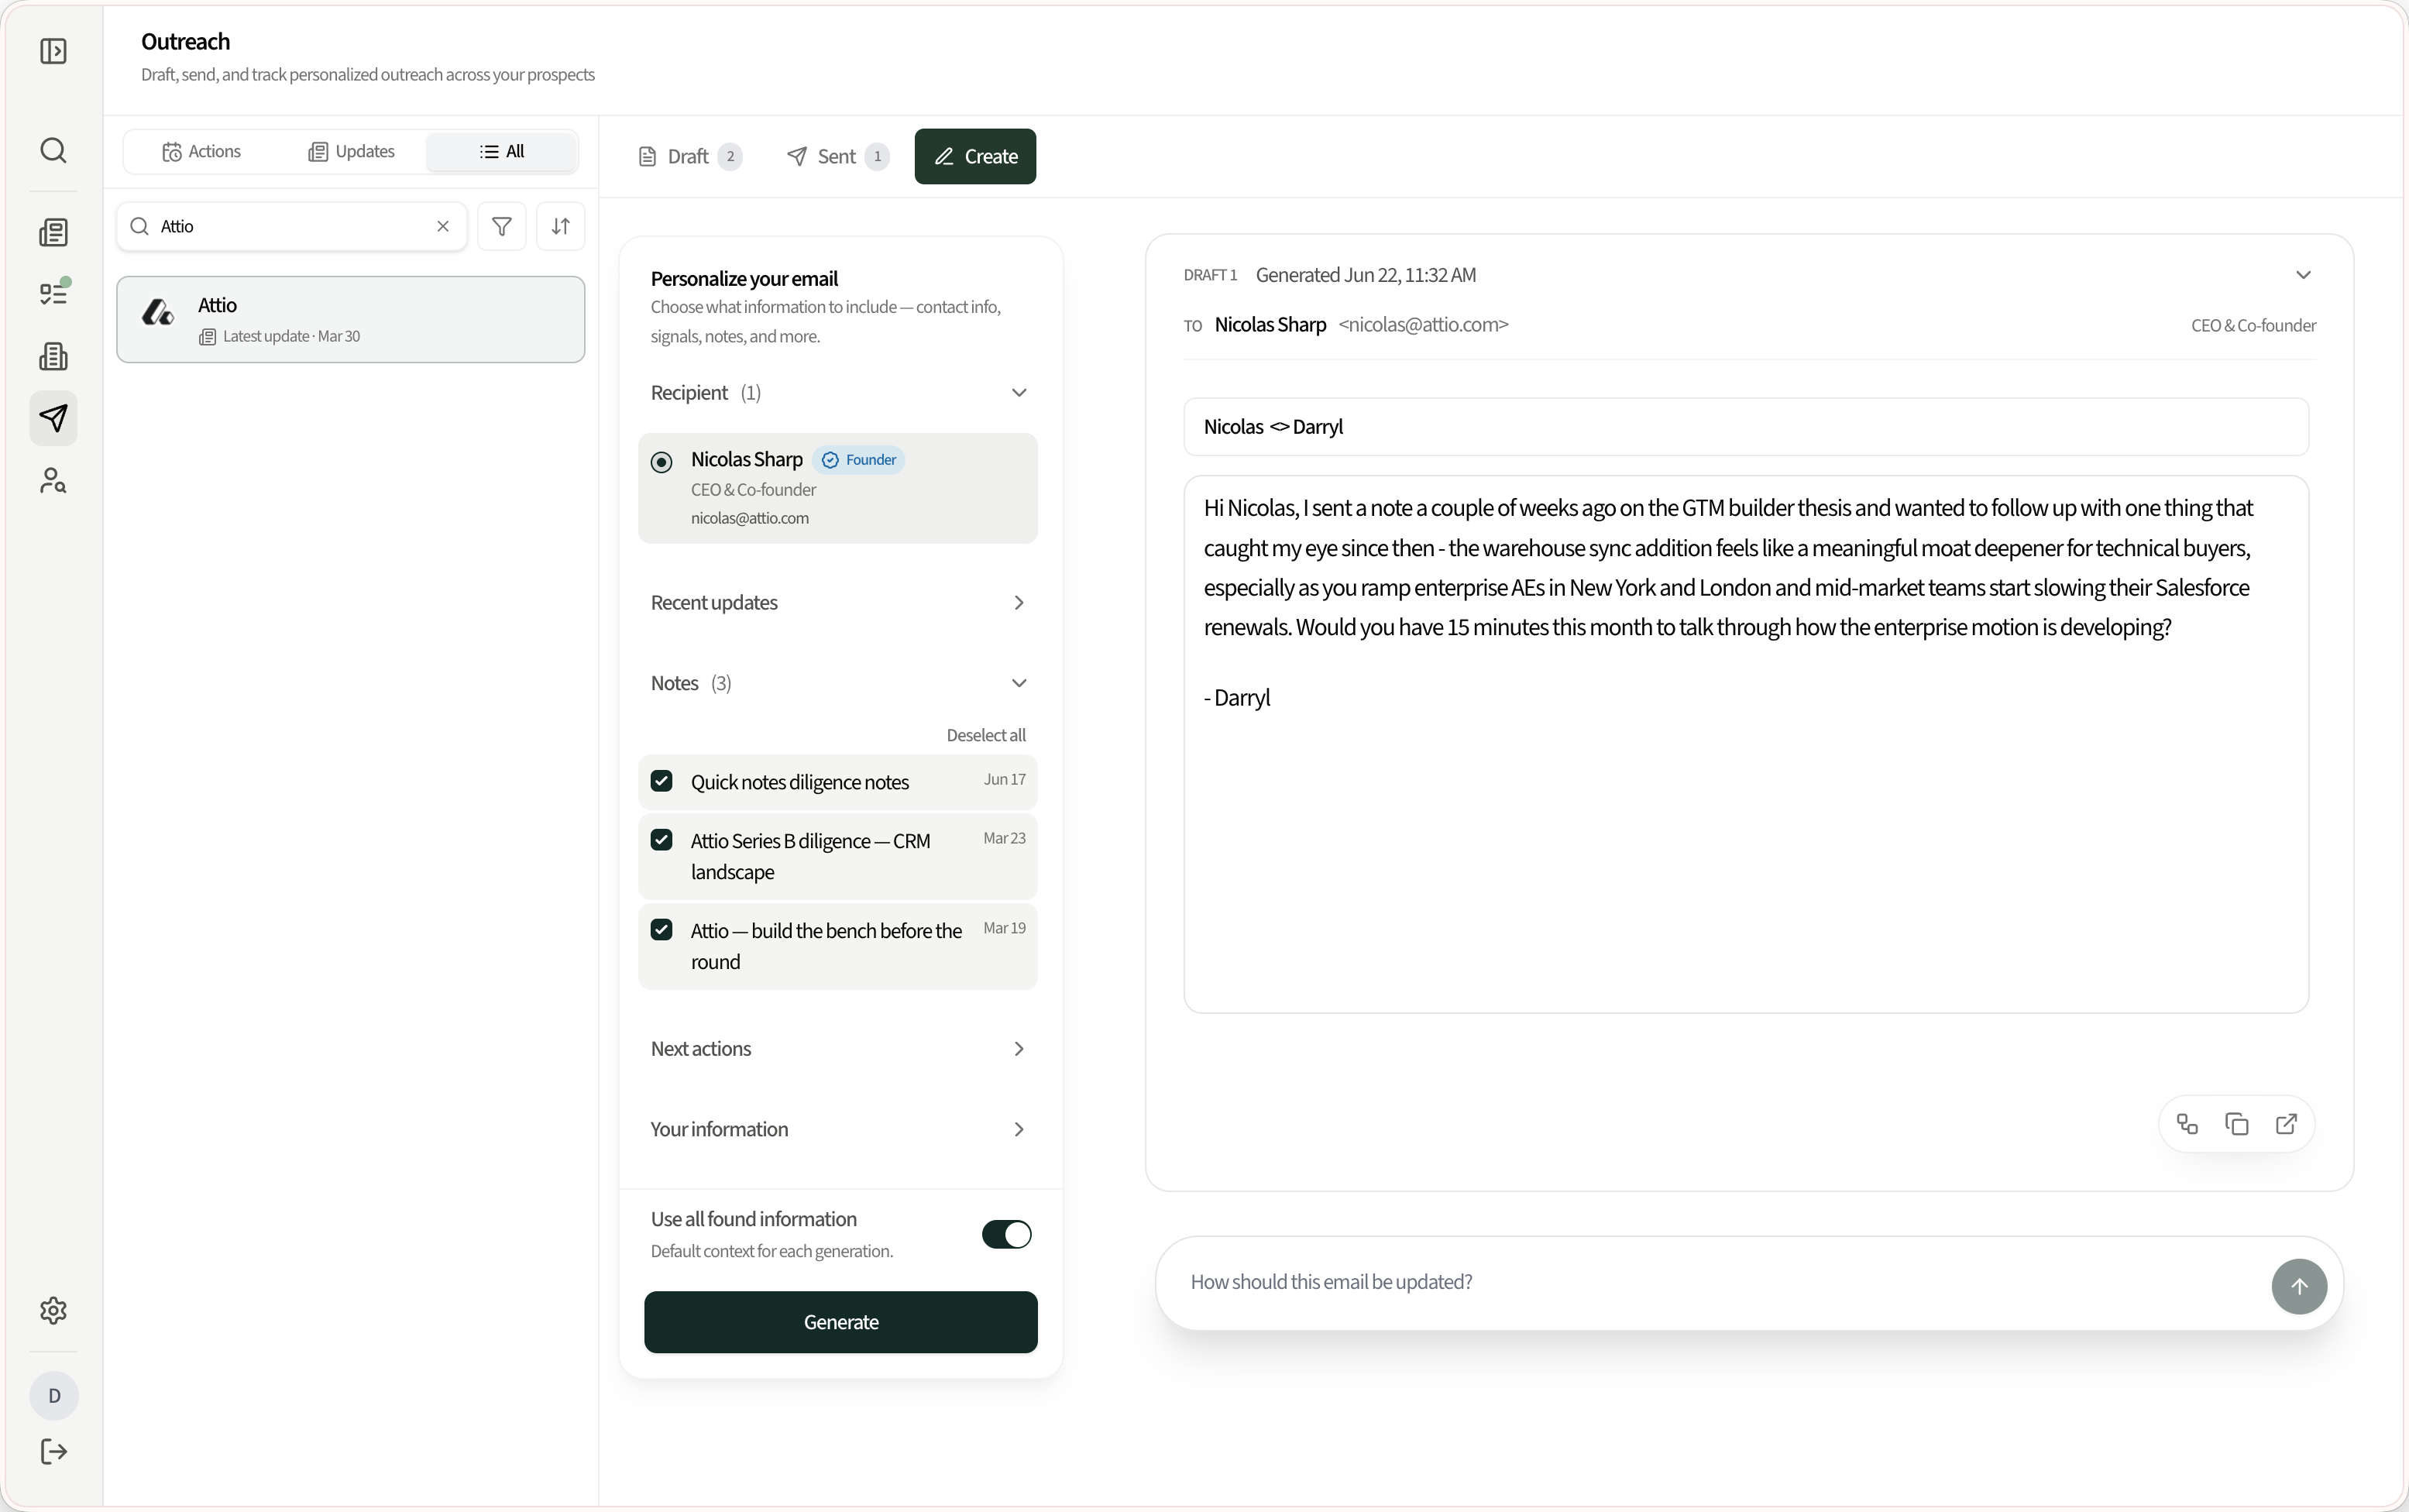Click the Generated Jun 22, 11:32 AM text
Viewport: 2409px width, 1512px height.
[1365, 275]
